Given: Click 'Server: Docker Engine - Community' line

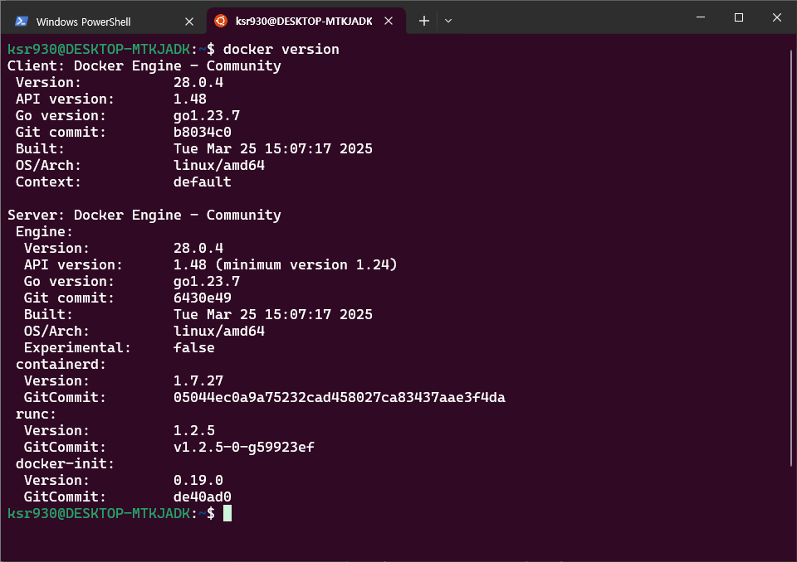Looking at the screenshot, I should pos(144,216).
